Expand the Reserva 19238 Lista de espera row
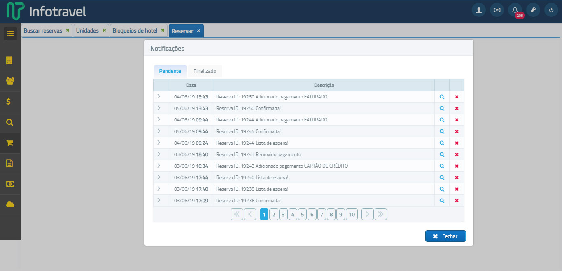The width and height of the screenshot is (562, 271). pos(159,189)
